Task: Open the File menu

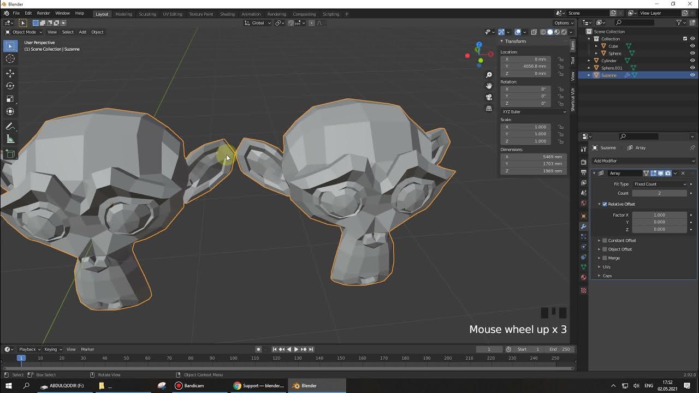Action: point(16,14)
